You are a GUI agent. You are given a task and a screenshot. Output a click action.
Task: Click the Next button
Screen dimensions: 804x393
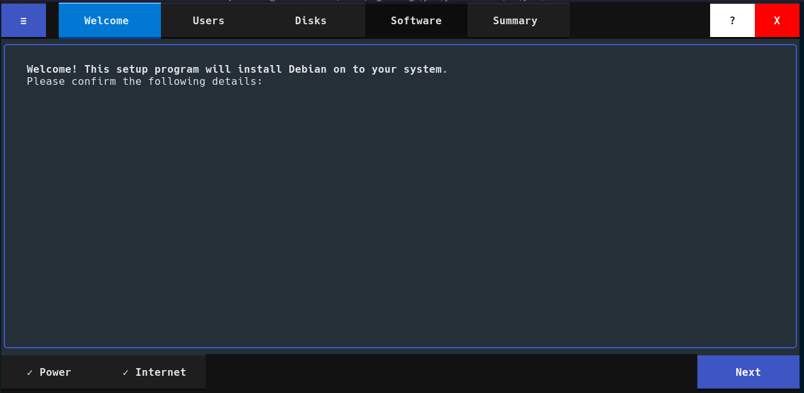pos(748,372)
